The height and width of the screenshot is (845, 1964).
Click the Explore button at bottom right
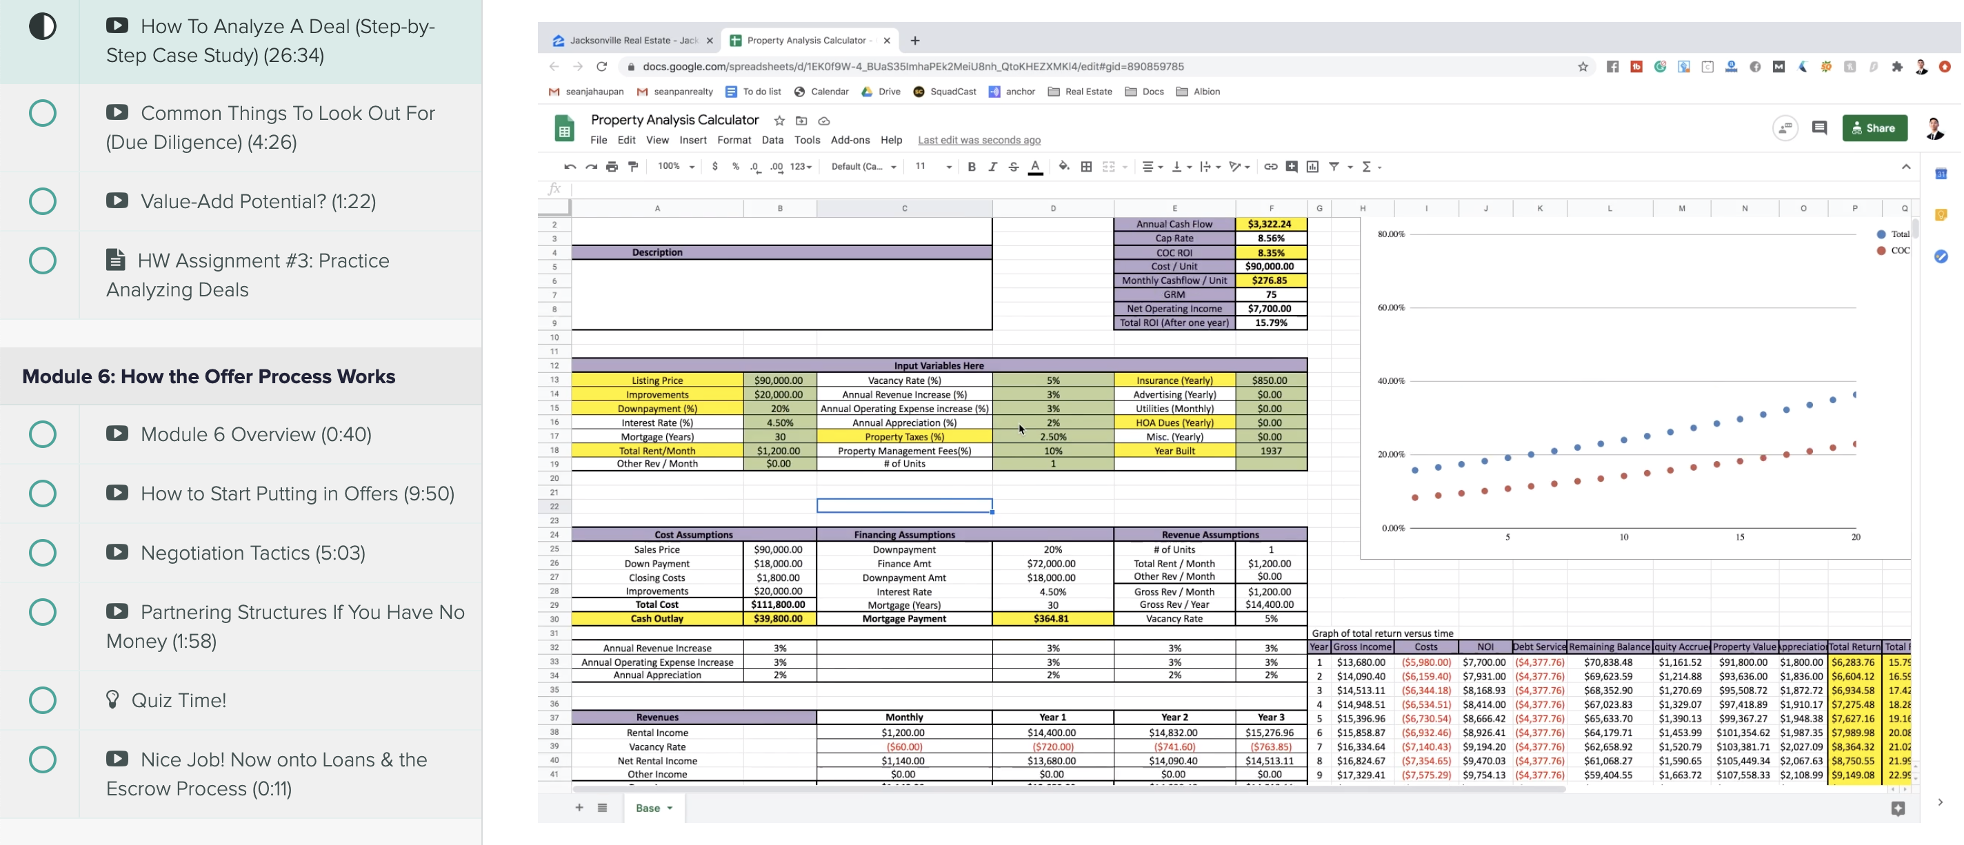[x=1898, y=808]
